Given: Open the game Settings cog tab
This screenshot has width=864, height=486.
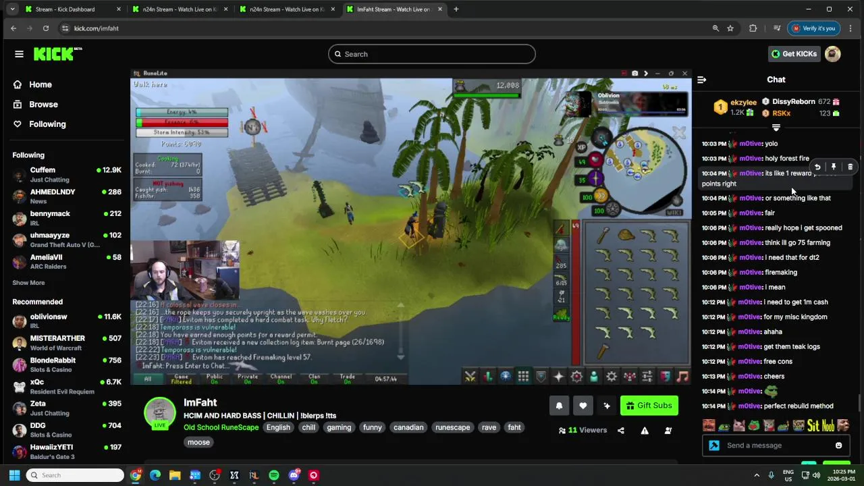Looking at the screenshot, I should (x=612, y=377).
